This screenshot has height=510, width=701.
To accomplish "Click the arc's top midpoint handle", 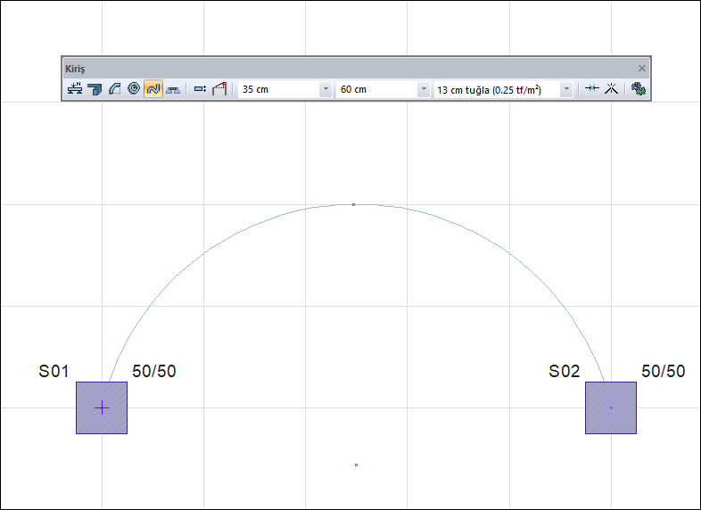I will tap(353, 204).
